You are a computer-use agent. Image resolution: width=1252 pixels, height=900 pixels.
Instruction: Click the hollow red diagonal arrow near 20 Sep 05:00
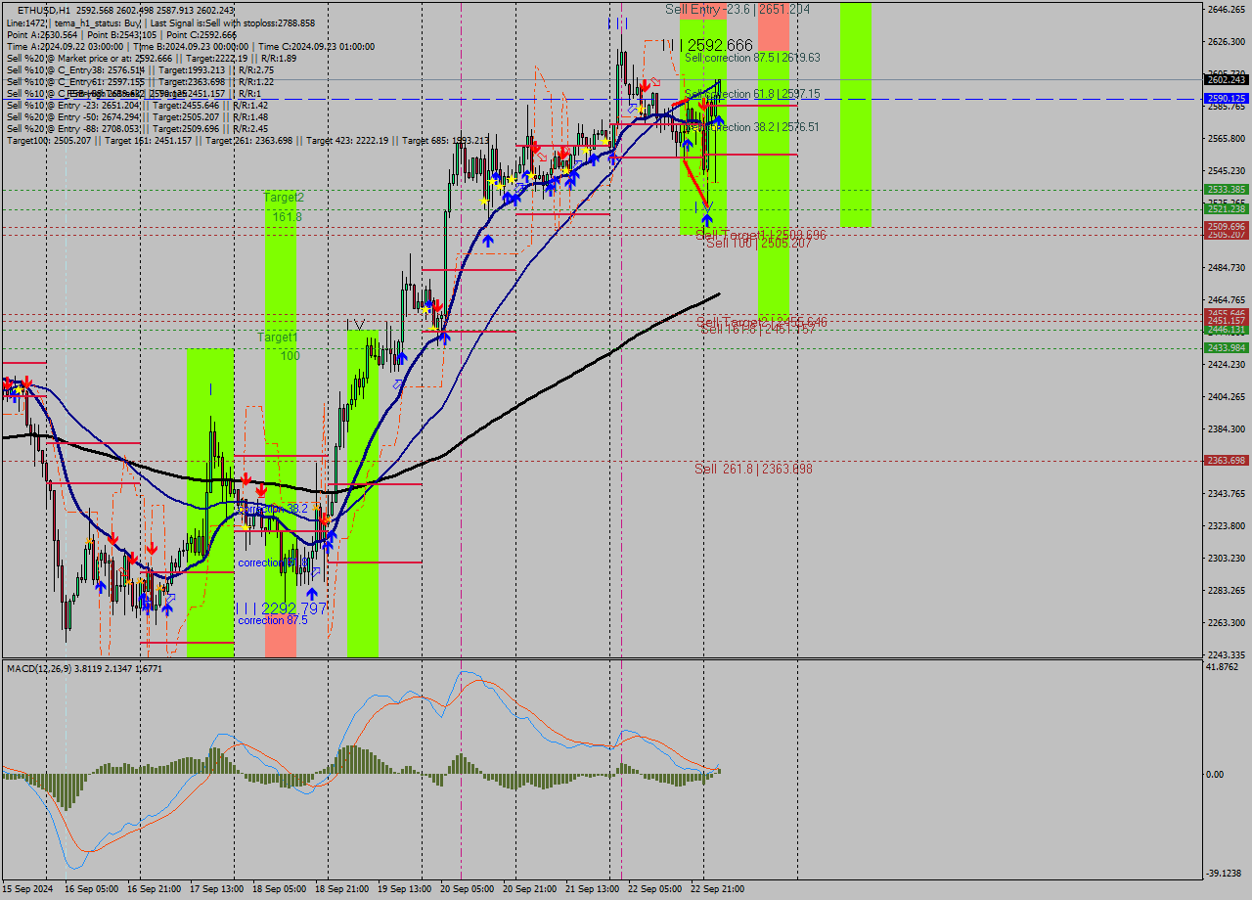541,157
